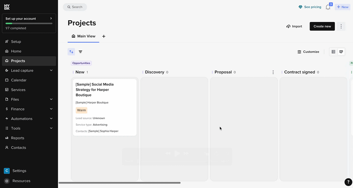Open Proposal column three-dot menu
The height and width of the screenshot is (188, 353).
pyautogui.click(x=273, y=72)
